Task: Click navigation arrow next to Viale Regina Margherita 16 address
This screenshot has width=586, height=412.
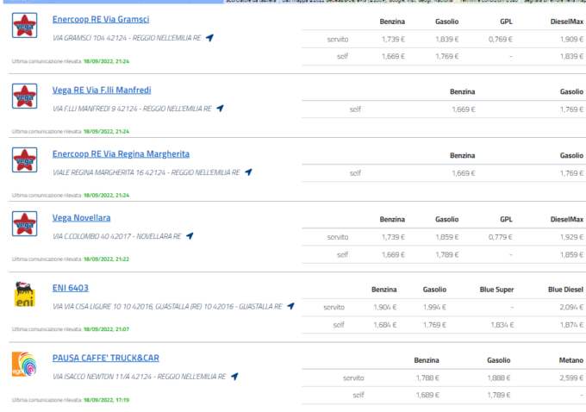Action: [x=248, y=172]
